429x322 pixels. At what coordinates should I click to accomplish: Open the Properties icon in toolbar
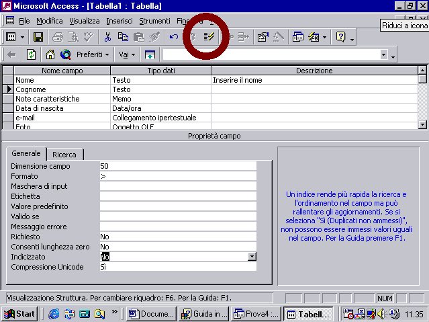coord(263,37)
